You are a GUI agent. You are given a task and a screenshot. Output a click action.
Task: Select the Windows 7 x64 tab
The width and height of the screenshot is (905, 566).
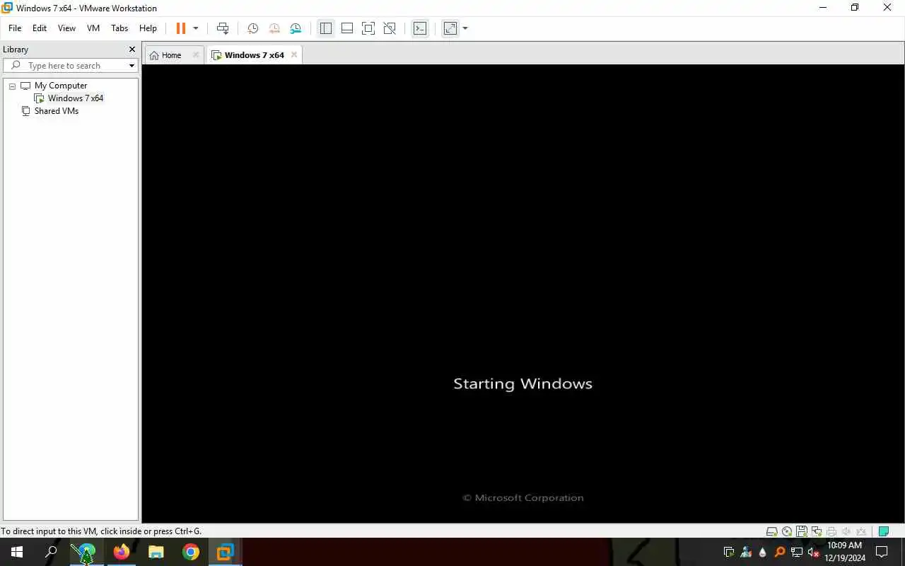tap(254, 55)
